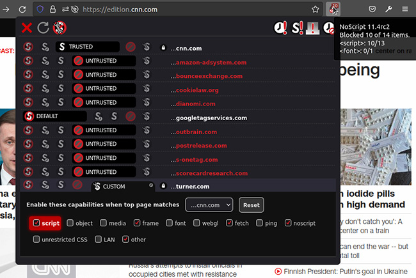Set cnn.com to Default preset
Image resolution: width=416 pixels, height=278 pixels.
point(28,47)
